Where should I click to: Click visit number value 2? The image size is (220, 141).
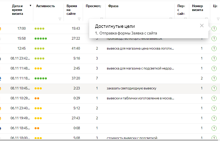pos(202,78)
